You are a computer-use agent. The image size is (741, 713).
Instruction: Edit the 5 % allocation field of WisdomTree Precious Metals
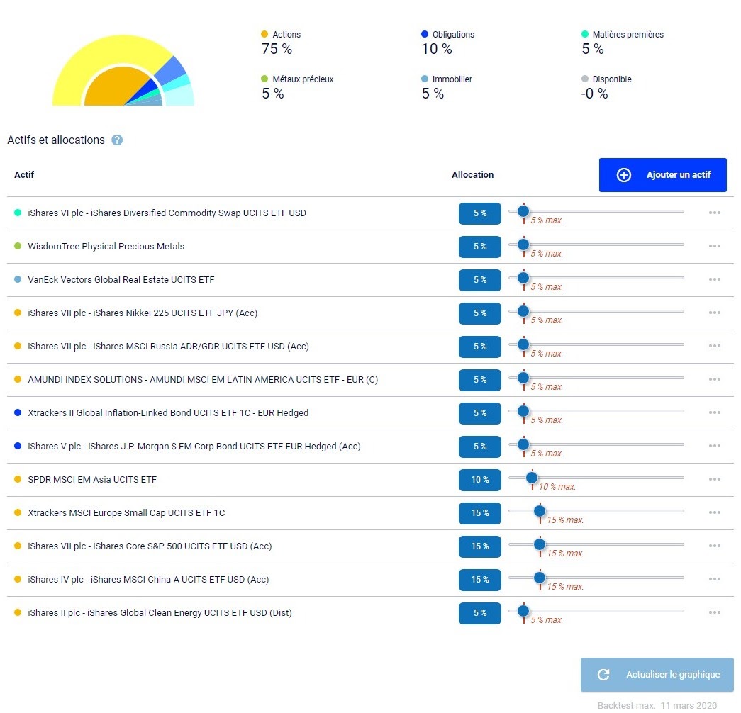coord(479,247)
